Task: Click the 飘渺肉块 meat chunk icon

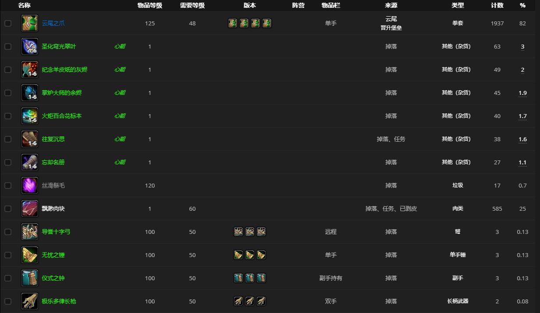Action: [29, 209]
